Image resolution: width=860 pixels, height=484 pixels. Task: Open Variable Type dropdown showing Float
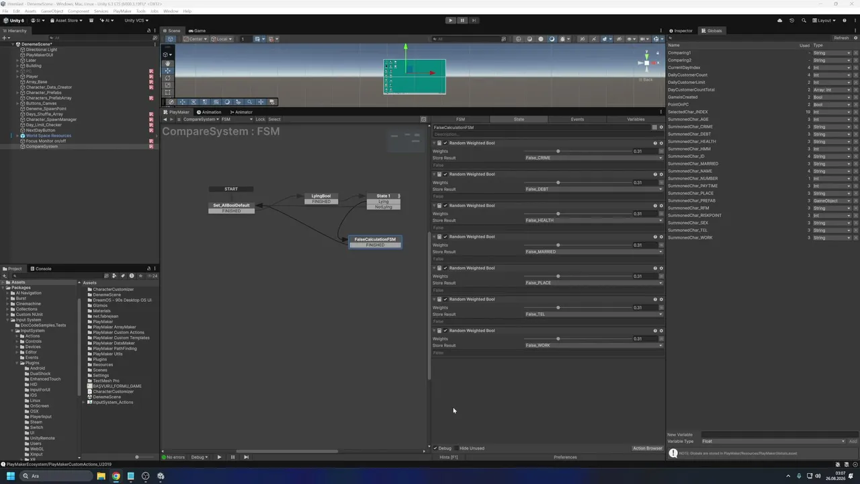773,442
